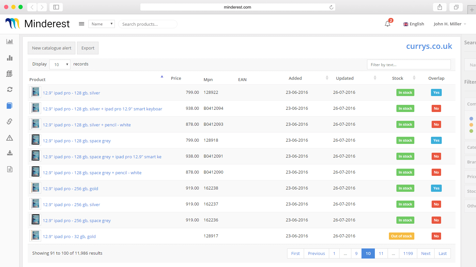Screen dimensions: 476x267
Task: Select the blue circle filter swatch
Action: pyautogui.click(x=471, y=119)
